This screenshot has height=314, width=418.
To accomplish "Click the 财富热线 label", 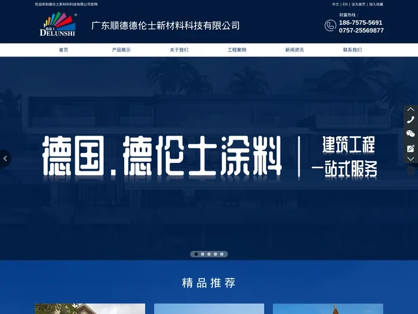I will (x=349, y=15).
